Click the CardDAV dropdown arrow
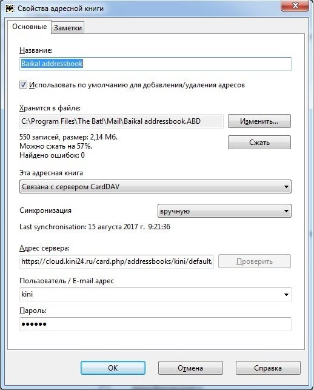The height and width of the screenshot is (390, 314). pos(286,187)
